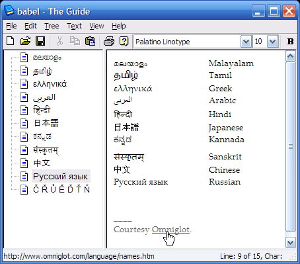Viewport: 300px width, 264px height.
Task: Click the Cut scissors icon
Action: (59, 41)
